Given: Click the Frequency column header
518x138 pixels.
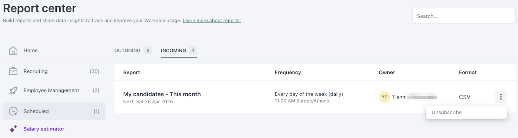Looking at the screenshot, I should click(288, 72).
